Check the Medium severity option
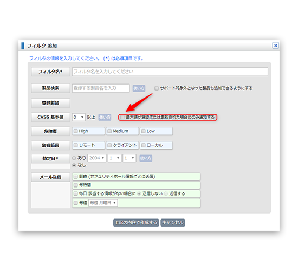Image resolution: width=298 pixels, height=271 pixels. (x=109, y=131)
